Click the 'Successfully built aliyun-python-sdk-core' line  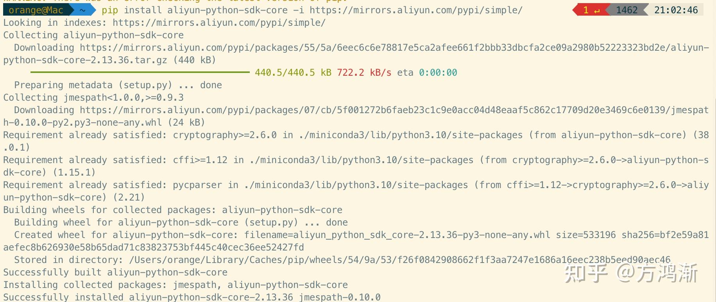click(115, 272)
